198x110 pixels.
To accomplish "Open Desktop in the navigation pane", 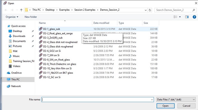I will coord(17,31).
